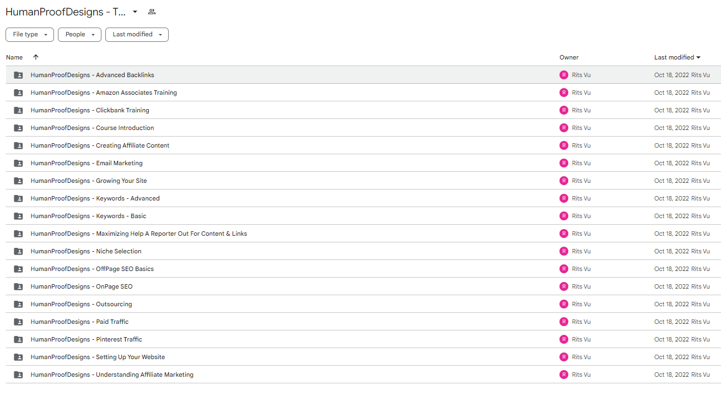Select Understanding Affiliate Marketing folder
The height and width of the screenshot is (412, 721).
[x=363, y=375]
